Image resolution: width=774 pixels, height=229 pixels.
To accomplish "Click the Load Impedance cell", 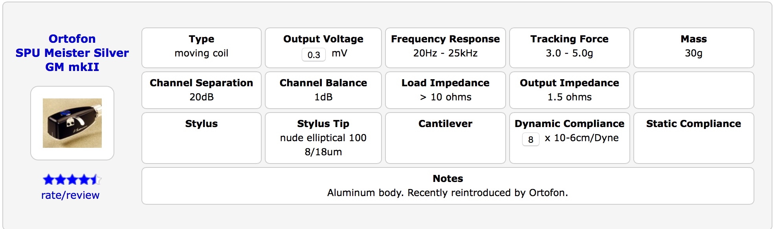I will tap(445, 90).
